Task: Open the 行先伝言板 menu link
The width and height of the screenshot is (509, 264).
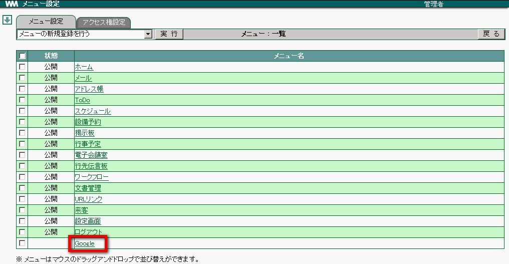Action: [91, 166]
